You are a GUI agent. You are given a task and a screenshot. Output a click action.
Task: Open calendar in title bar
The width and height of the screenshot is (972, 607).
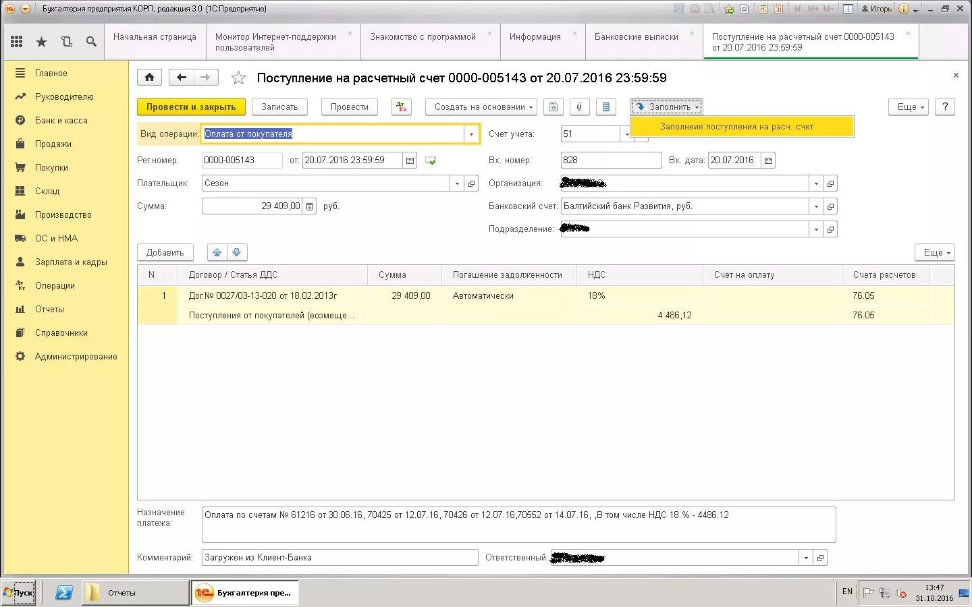(x=779, y=9)
